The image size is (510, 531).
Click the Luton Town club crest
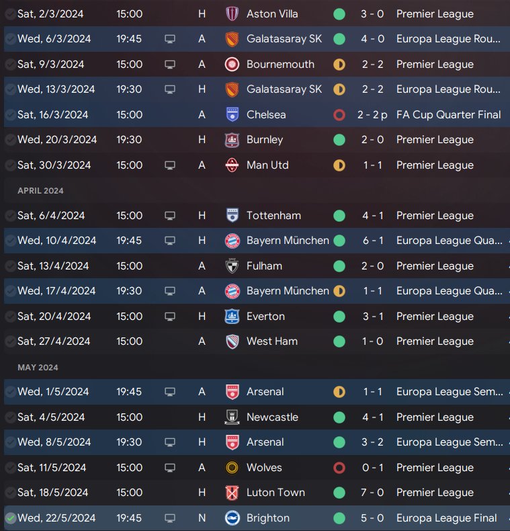pos(232,493)
